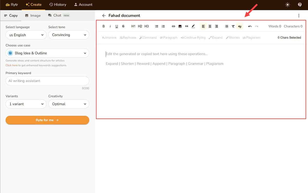Apply italic formatting in the editor toolbar
308x193 pixels.
click(x=110, y=26)
